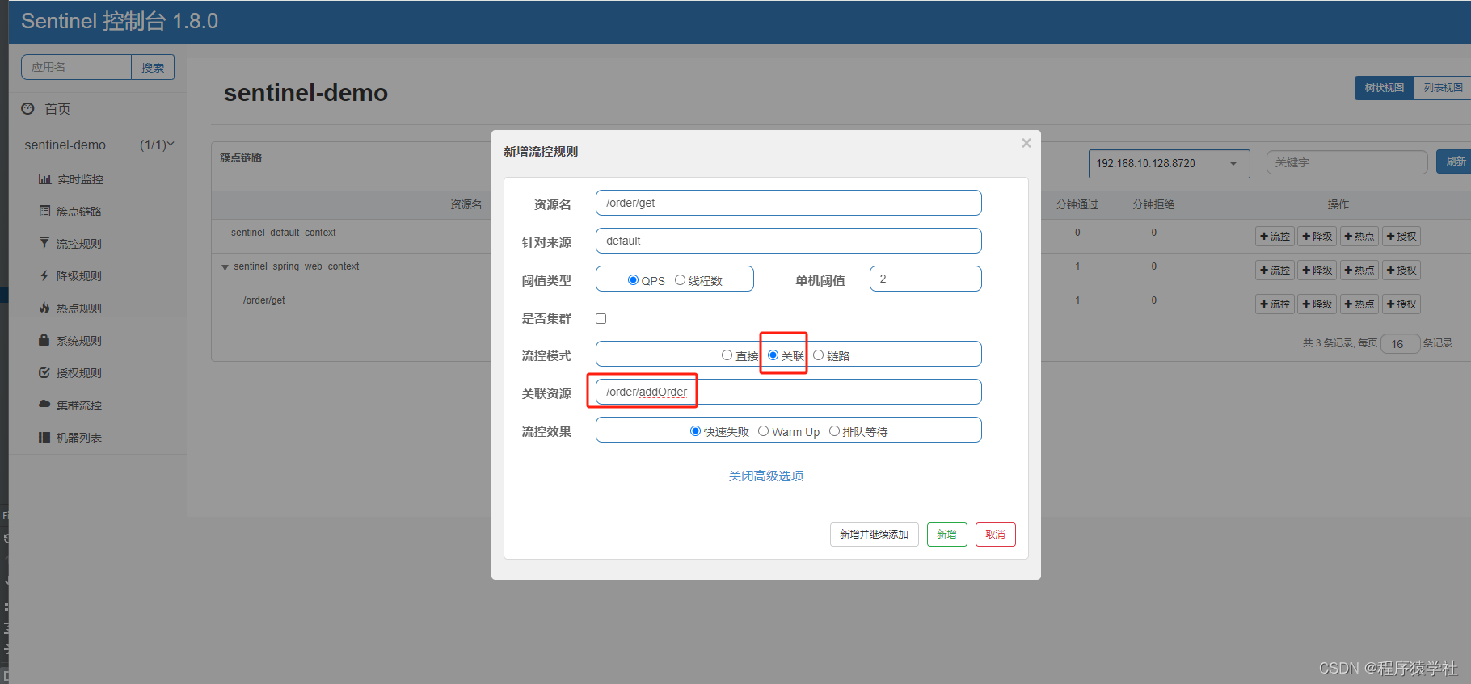Viewport: 1471px width, 684px height.
Task: Add 流控 for sentinel_default_context row
Action: point(1275,237)
